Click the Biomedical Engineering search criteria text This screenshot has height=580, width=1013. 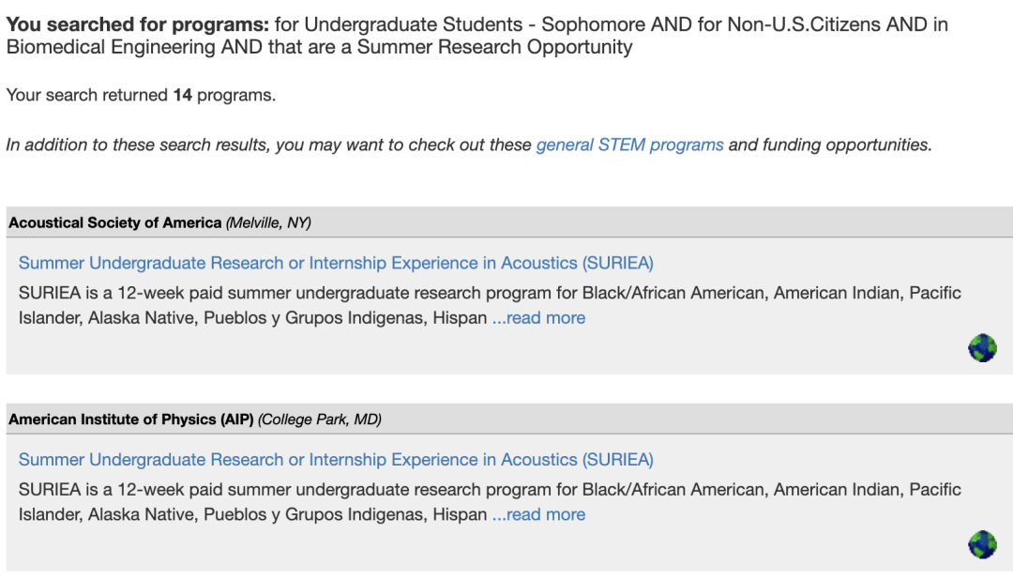[111, 47]
